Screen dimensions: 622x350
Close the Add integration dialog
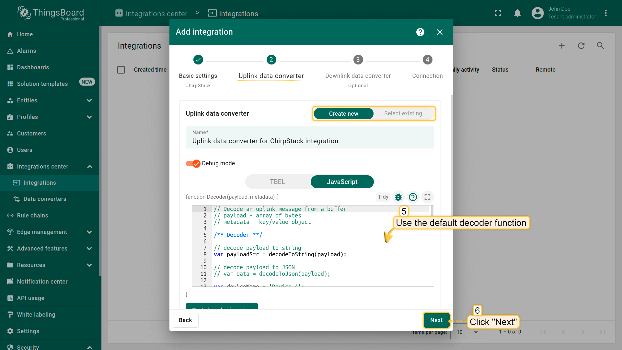click(440, 32)
